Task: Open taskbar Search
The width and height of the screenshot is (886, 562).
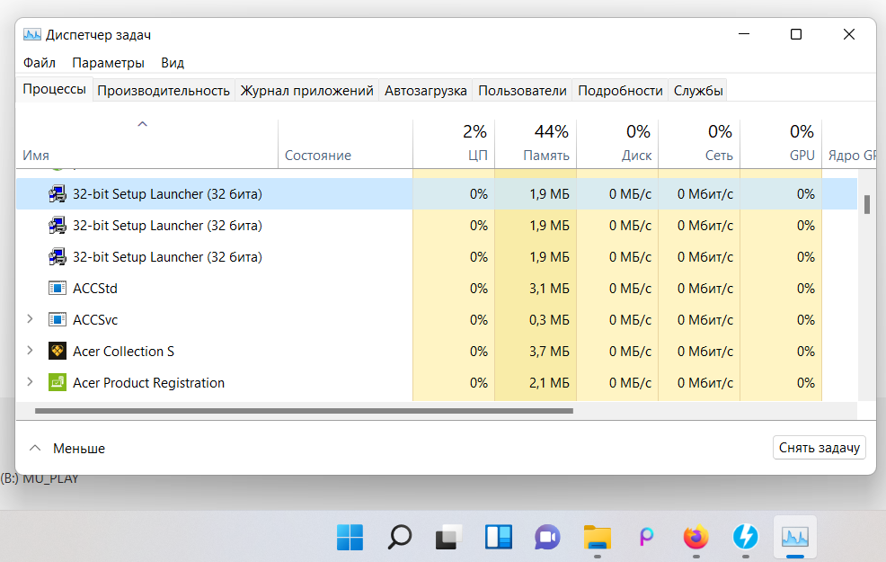Action: point(400,537)
